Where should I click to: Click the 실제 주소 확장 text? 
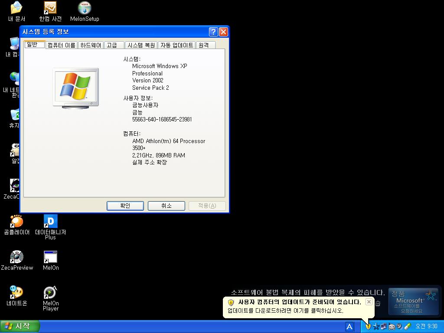coord(150,162)
